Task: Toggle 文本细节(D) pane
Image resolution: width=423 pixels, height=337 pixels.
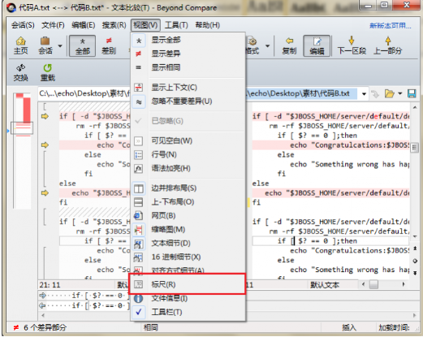Action: [x=188, y=244]
